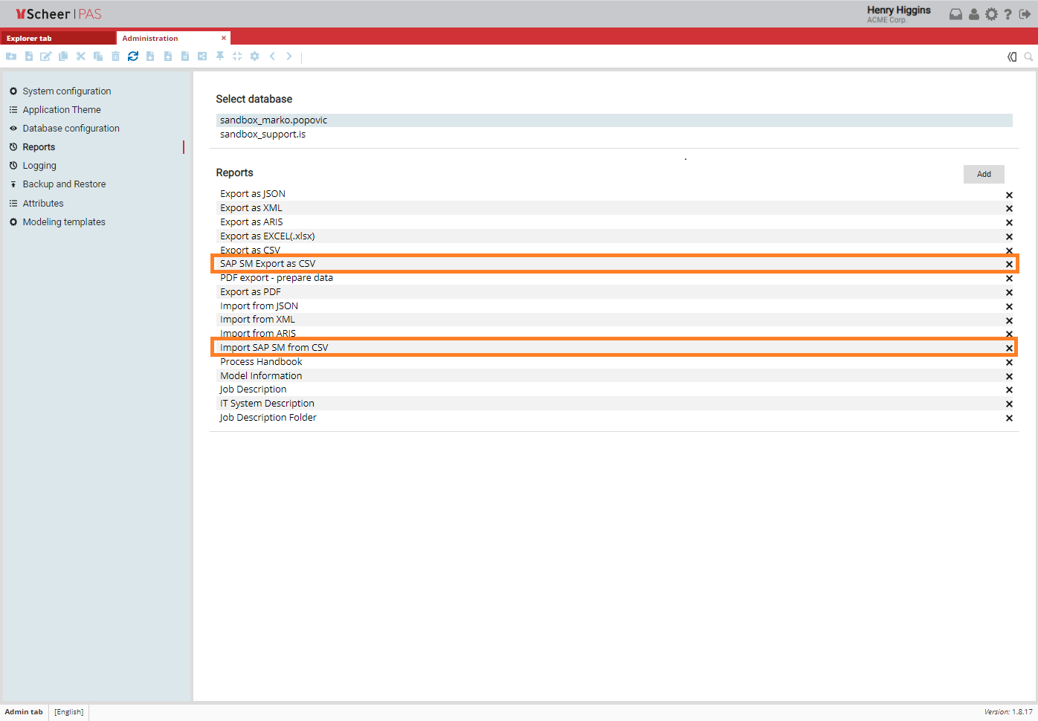Open the inbox icon in the header

pos(955,13)
